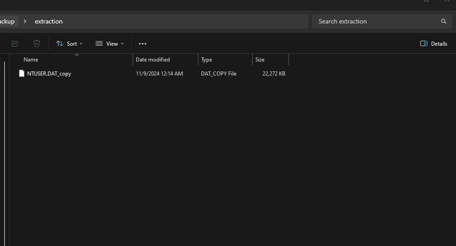Click the magnifier icon in search box
The width and height of the screenshot is (456, 246).
coord(444,21)
